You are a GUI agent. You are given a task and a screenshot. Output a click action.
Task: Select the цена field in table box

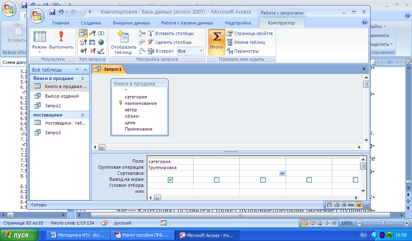(x=130, y=123)
